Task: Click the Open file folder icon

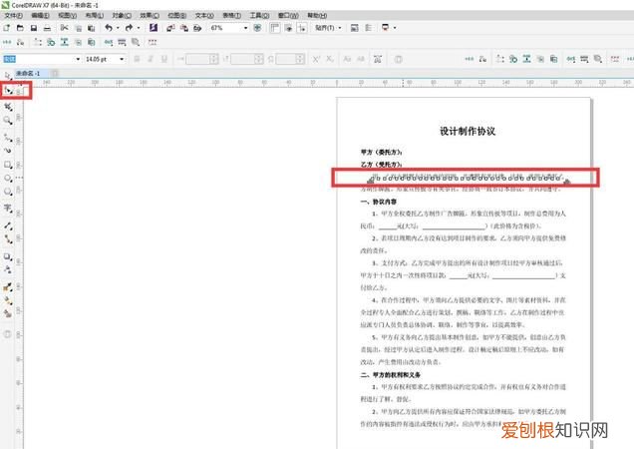Action: [x=20, y=28]
